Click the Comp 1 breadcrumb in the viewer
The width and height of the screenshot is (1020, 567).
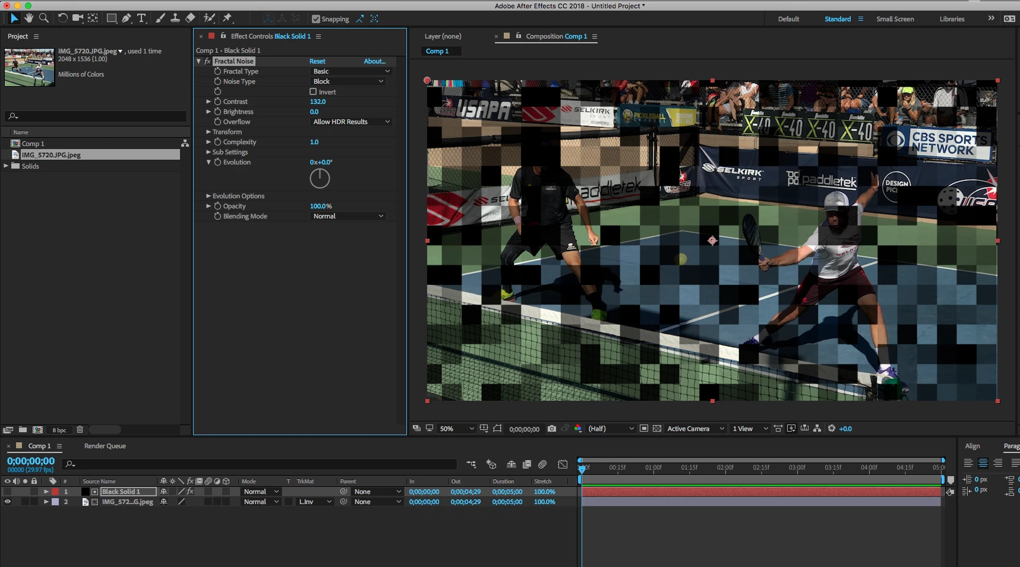[437, 51]
